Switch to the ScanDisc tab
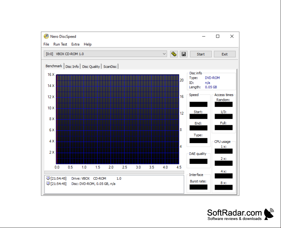Screen dimensions: 281x228 [110, 66]
